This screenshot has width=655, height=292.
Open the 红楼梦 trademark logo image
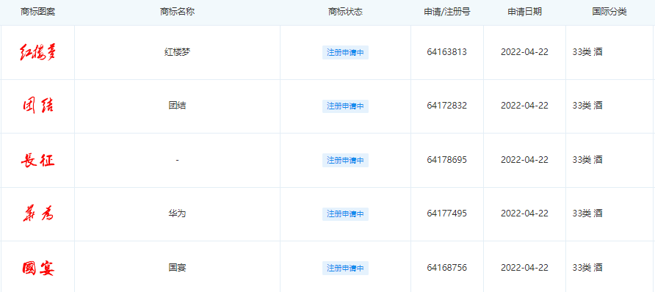[x=37, y=53]
